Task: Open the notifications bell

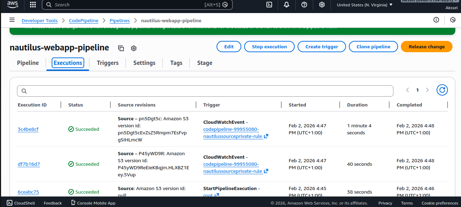Action: click(x=287, y=5)
